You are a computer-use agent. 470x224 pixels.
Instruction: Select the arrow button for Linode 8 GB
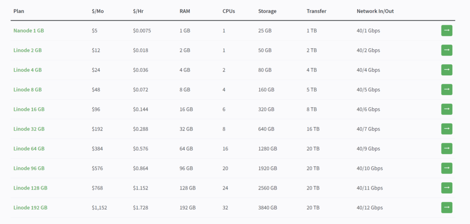click(x=447, y=90)
